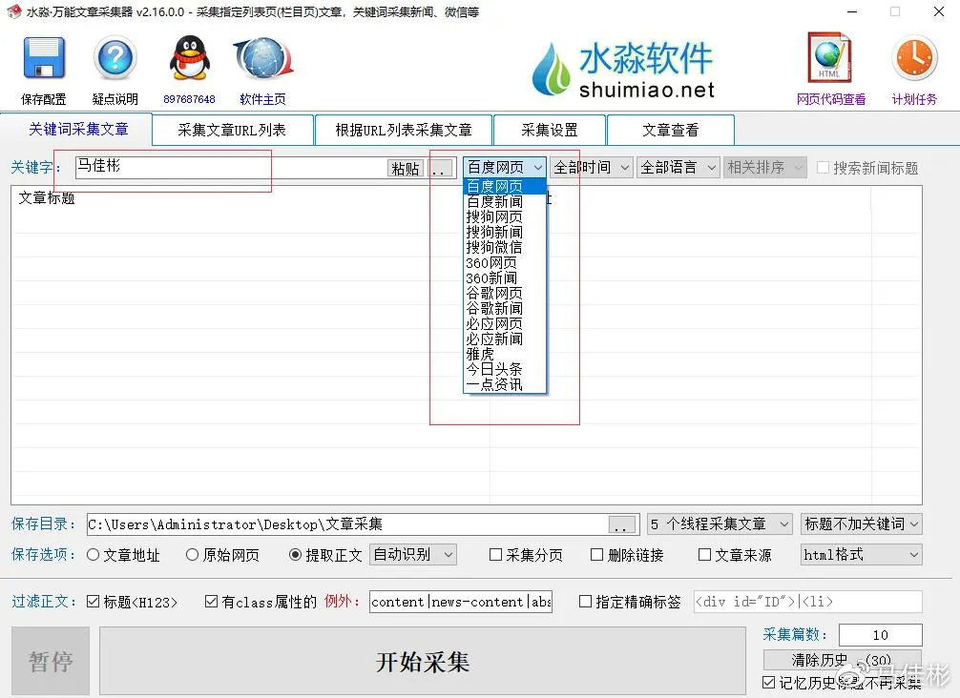
Task: Enable the 指定精确标签 checkbox
Action: [x=585, y=602]
